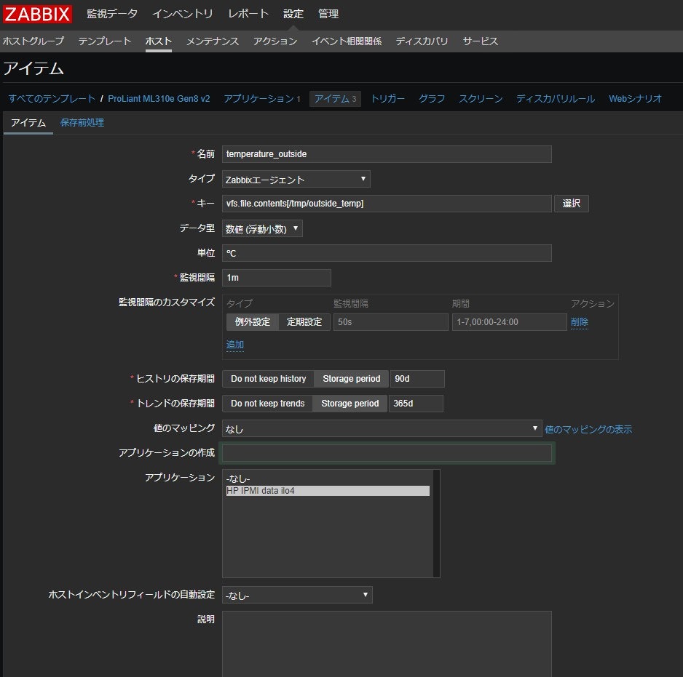
Task: Open サービス submenu
Action: point(480,41)
